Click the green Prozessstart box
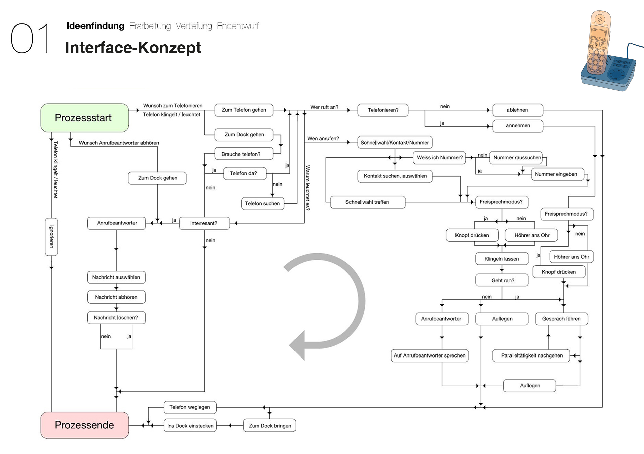Viewport: 644px width, 454px height. (x=85, y=118)
